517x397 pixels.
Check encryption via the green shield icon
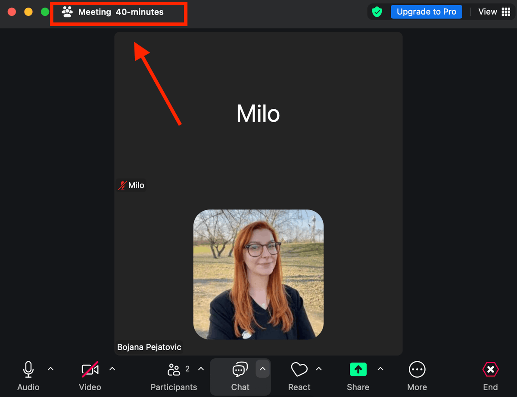[x=377, y=12]
